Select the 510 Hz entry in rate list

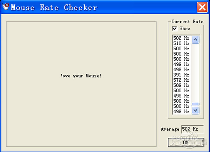pos(181,43)
